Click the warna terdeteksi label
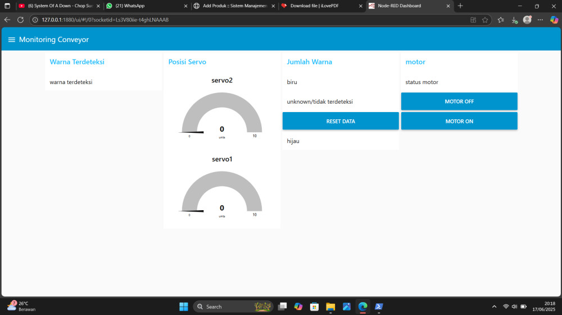 coord(71,82)
